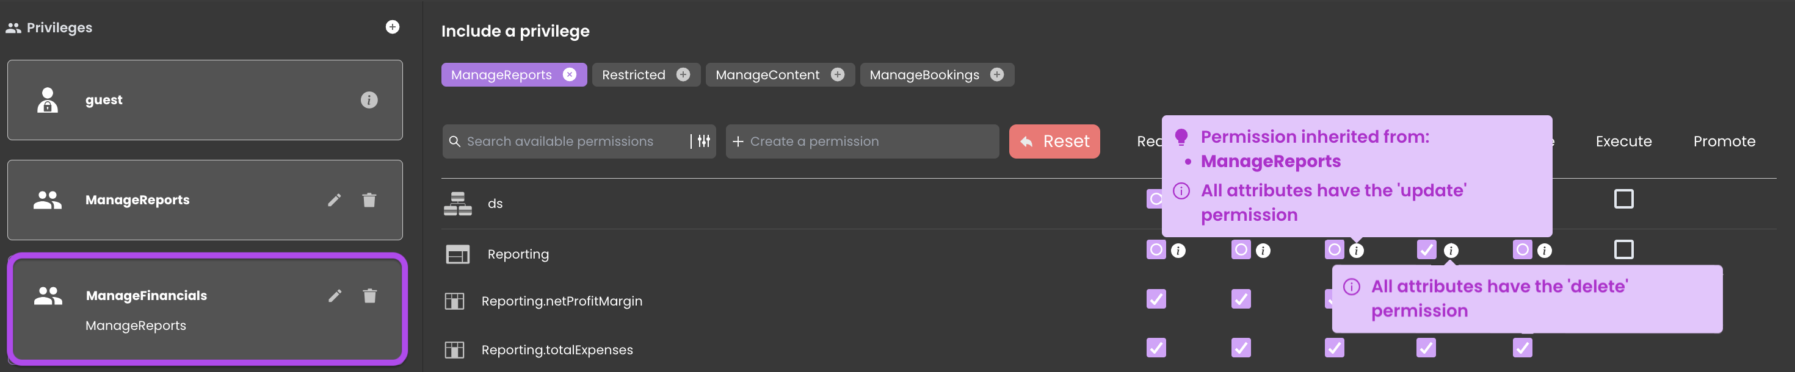Edit the ManageFinancials privilege
This screenshot has height=372, width=1795.
click(335, 296)
